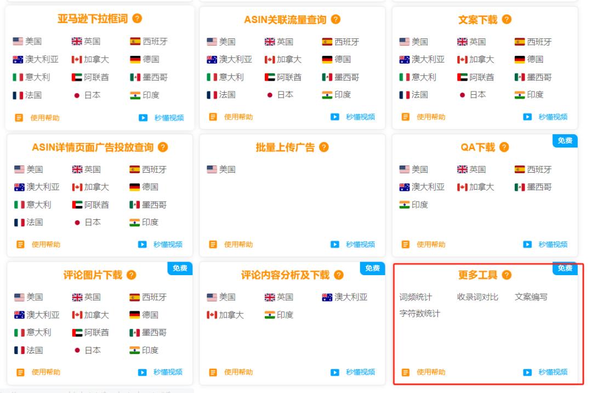This screenshot has width=592, height=393.
Task: Open 字符数统计 tool in 更多工具
Action: click(x=419, y=314)
